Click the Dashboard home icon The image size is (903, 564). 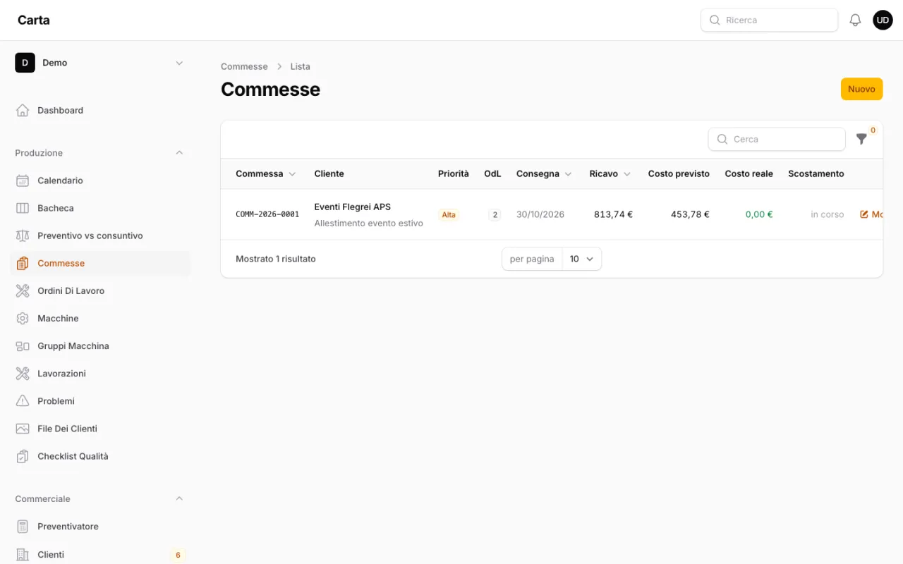23,110
